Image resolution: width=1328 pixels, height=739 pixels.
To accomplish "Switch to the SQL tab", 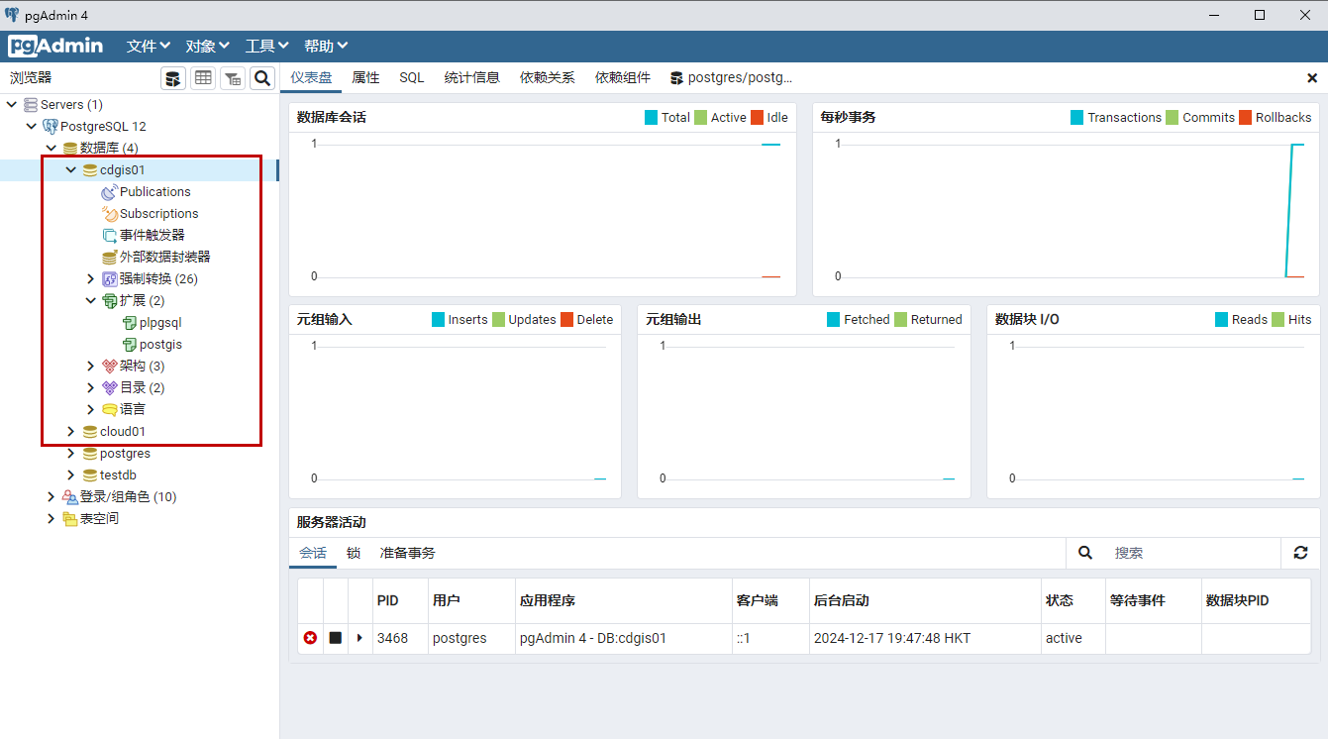I will [x=412, y=77].
